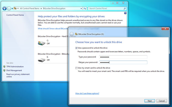Viewport: 172px width, 107px height.
Task: Click the shield icon beside TPM Administration
Action: click(4, 66)
